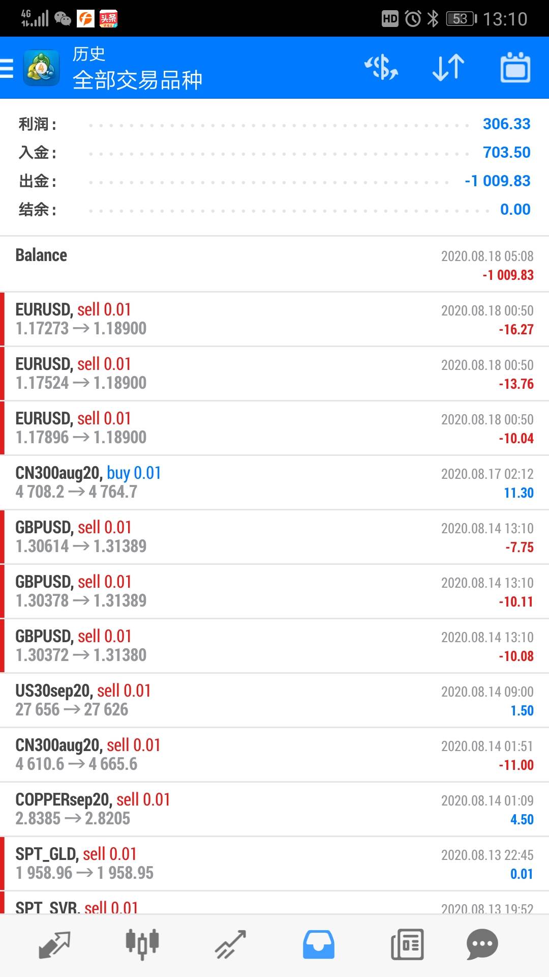549x977 pixels.
Task: Select the US30sep20 sell trade row
Action: click(274, 700)
